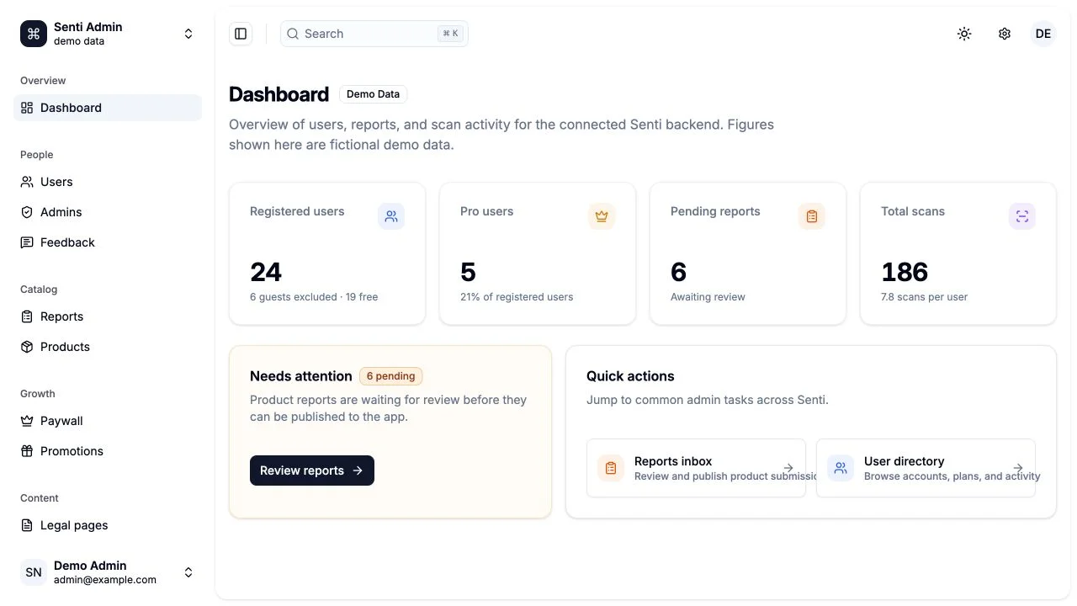Click the Quick actions heading
The width and height of the screenshot is (1077, 606).
click(x=630, y=376)
